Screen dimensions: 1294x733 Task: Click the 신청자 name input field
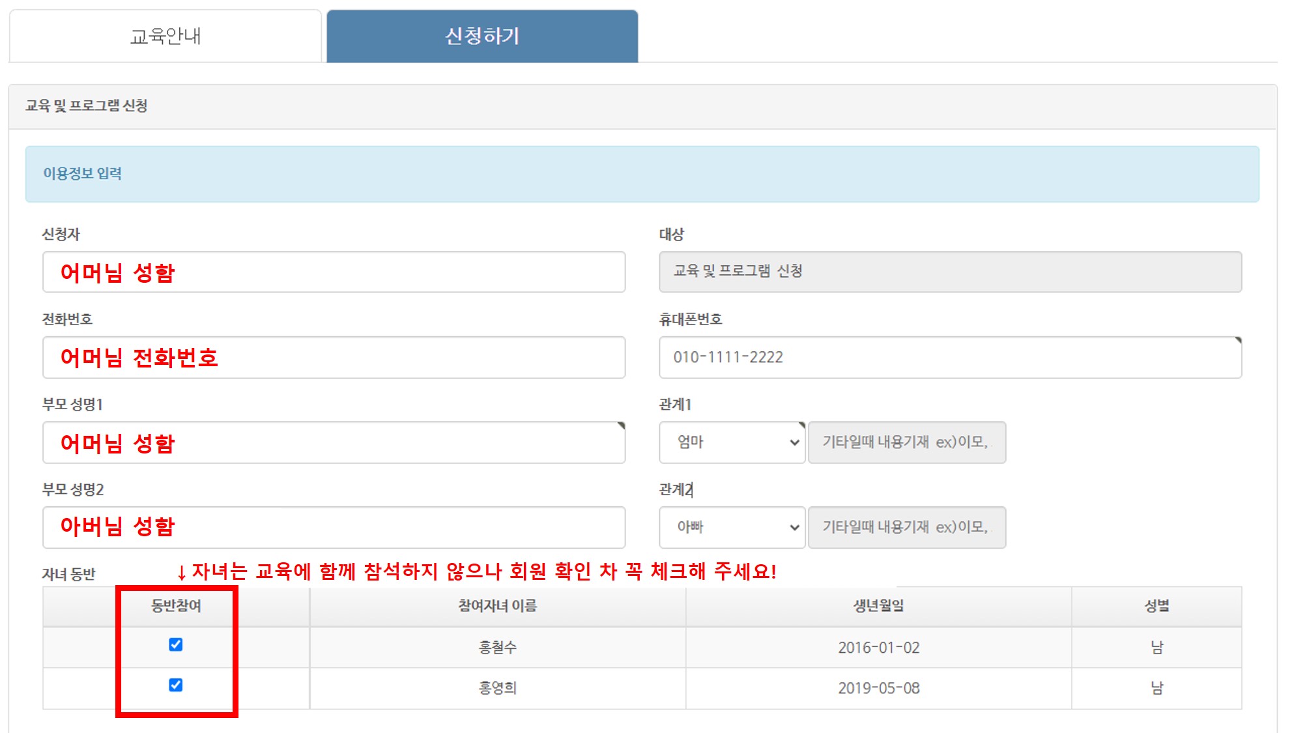pos(334,272)
